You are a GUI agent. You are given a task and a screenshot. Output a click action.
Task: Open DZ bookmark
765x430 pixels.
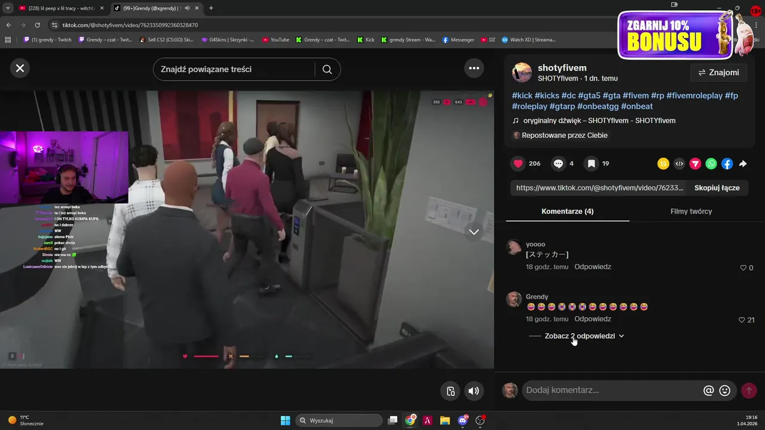(x=488, y=40)
